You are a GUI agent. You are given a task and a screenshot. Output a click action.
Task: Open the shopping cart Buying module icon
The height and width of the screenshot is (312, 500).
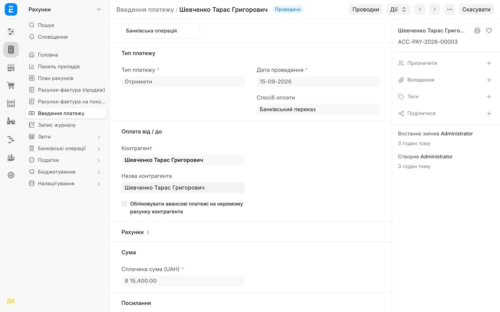pyautogui.click(x=11, y=86)
